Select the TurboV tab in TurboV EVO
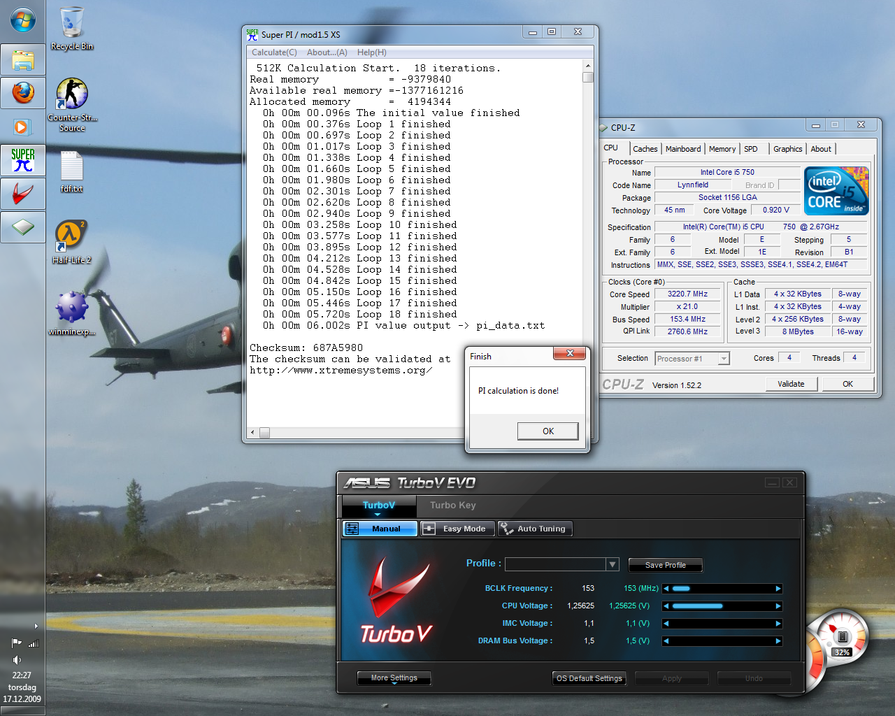 pos(379,506)
